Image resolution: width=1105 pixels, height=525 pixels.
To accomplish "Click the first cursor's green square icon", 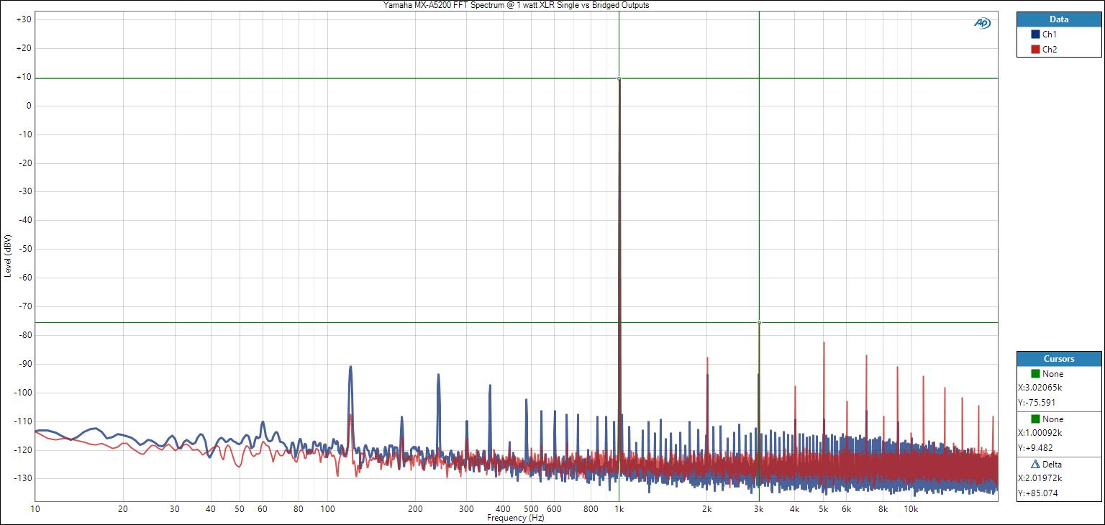I will pos(1035,374).
